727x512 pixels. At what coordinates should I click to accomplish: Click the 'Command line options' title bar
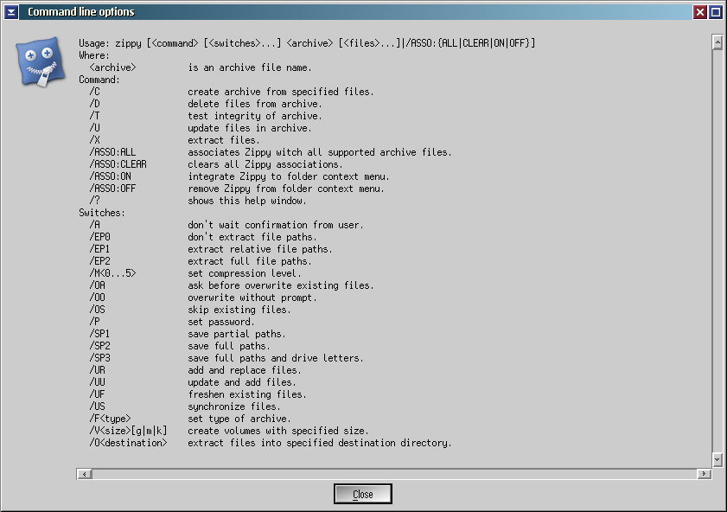click(346, 12)
